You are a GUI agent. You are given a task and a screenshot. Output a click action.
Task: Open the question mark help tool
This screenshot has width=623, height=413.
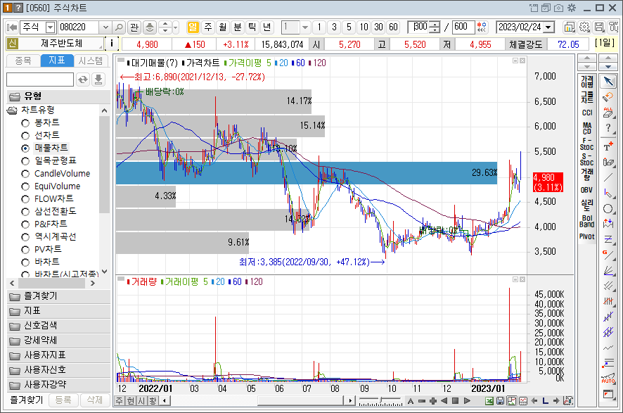608,128
